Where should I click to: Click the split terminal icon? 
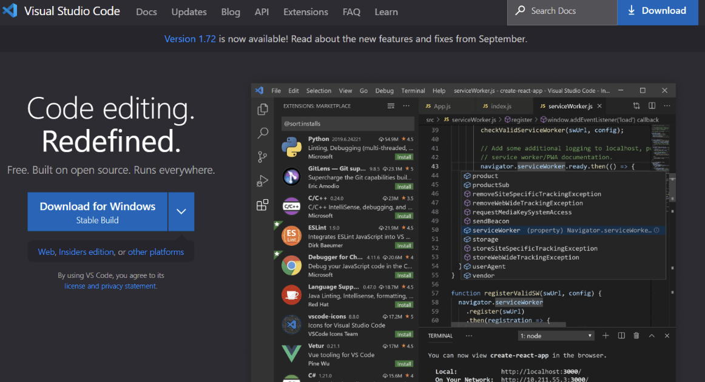click(621, 336)
